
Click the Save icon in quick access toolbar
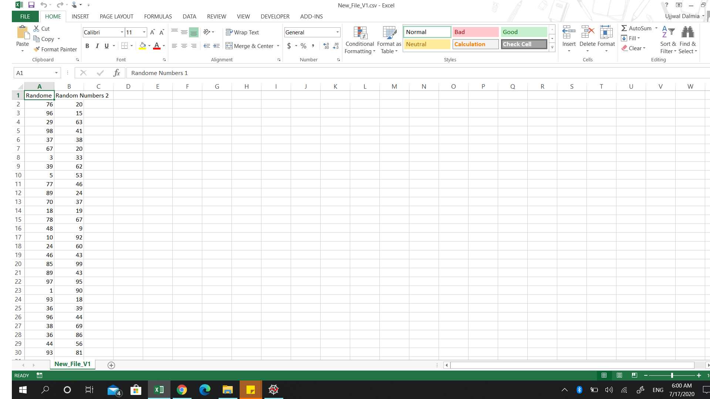pos(31,5)
